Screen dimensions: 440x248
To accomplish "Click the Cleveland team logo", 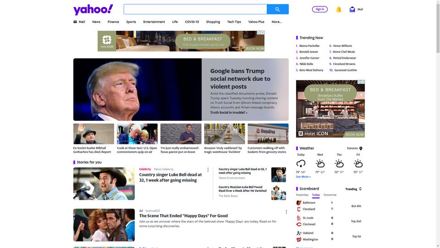I will pos(298,209).
